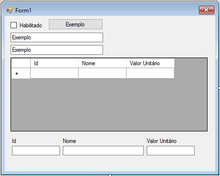
Task: Click the empty Id cell in new row
Action: point(54,73)
